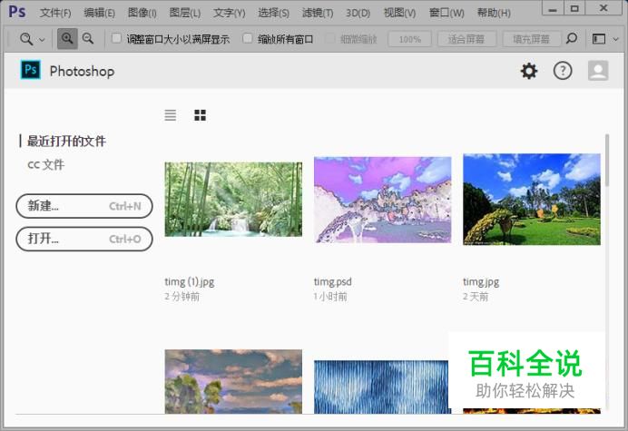Minimize the Photoshop window
This screenshot has height=431, width=628.
(553, 8)
